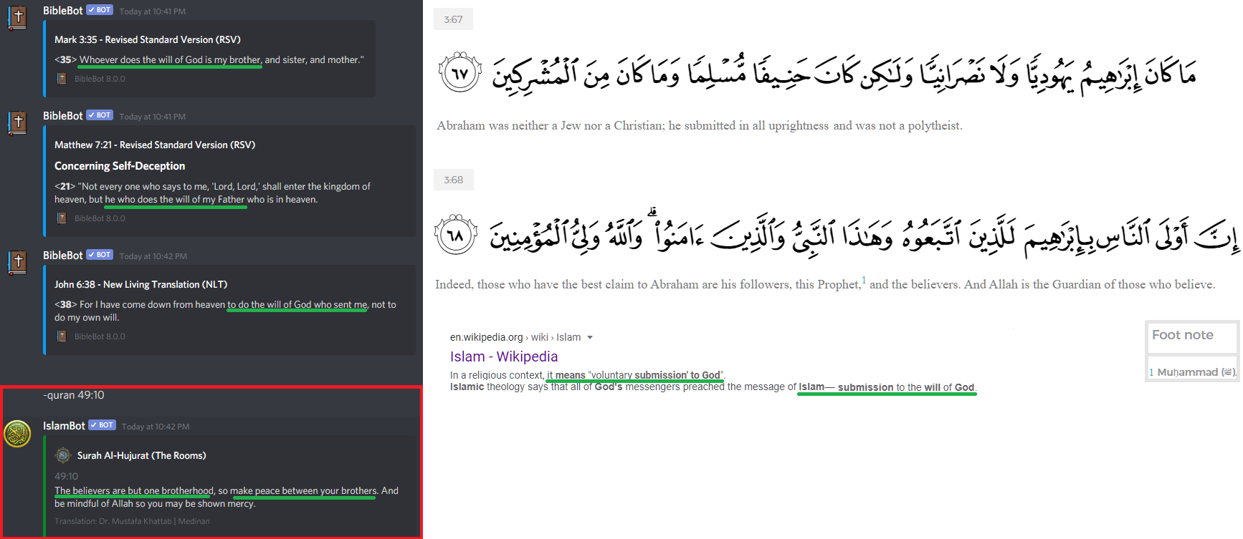Viewport: 1243px width, 539px height.
Task: Click the footer icon under Mark 3:35 embed
Action: click(x=62, y=79)
